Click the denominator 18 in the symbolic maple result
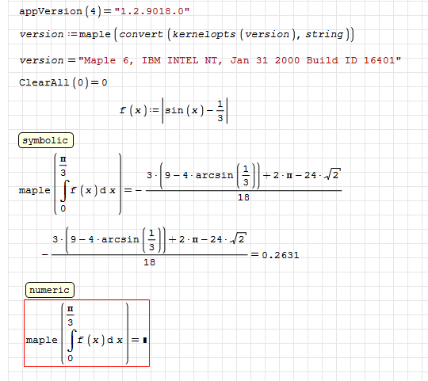This screenshot has width=428, height=381. point(243,197)
